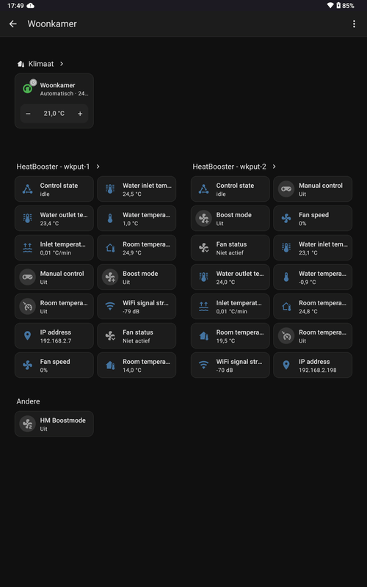Screen dimensions: 367x587
Task: Click the IP address 192.168.2.198 value
Action: point(316,370)
